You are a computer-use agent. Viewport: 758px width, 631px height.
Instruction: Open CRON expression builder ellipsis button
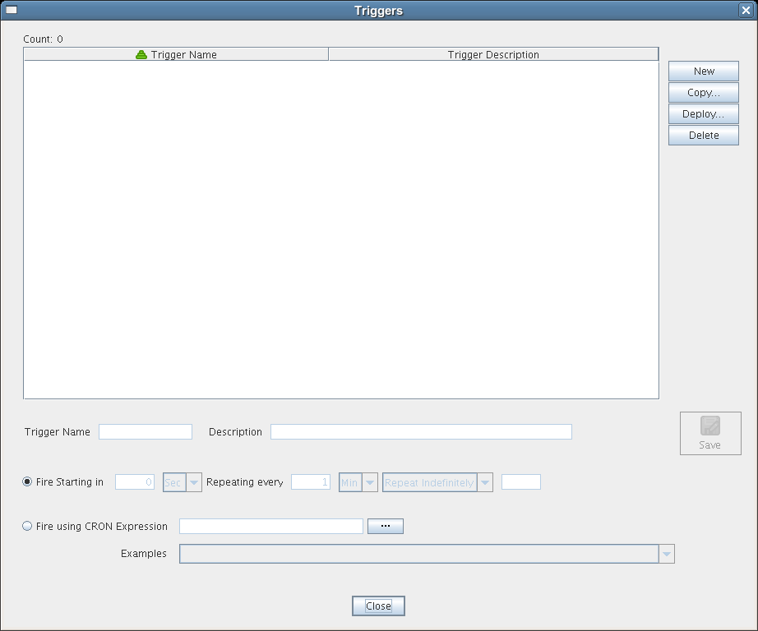coord(386,526)
